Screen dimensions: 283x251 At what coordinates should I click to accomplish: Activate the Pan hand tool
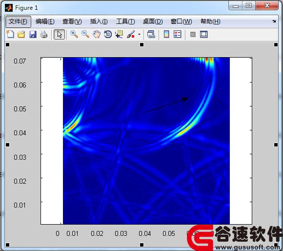[97, 34]
